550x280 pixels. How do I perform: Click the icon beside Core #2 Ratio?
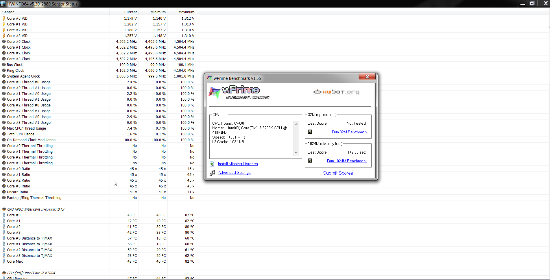(x=4, y=180)
